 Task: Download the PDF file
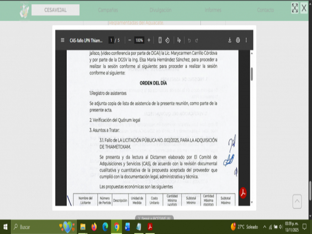tap(229, 40)
